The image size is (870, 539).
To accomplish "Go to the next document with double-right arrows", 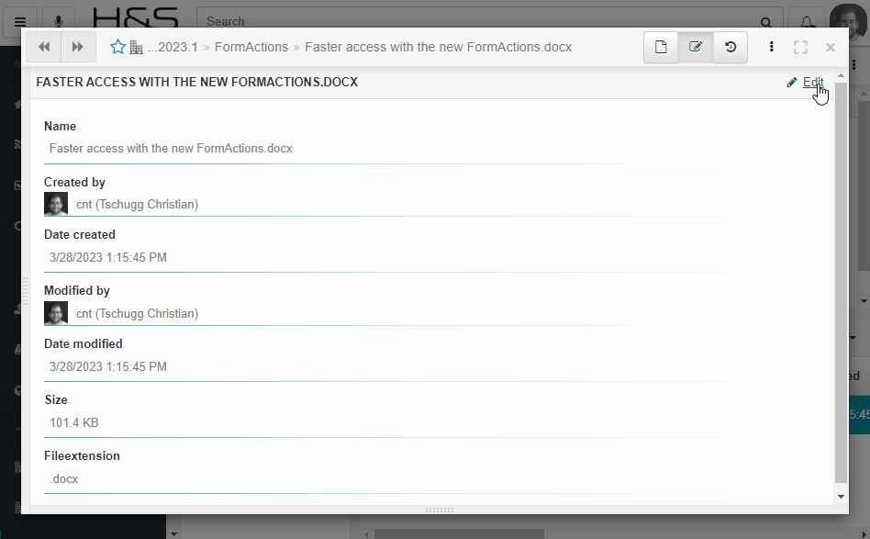I will pos(78,47).
